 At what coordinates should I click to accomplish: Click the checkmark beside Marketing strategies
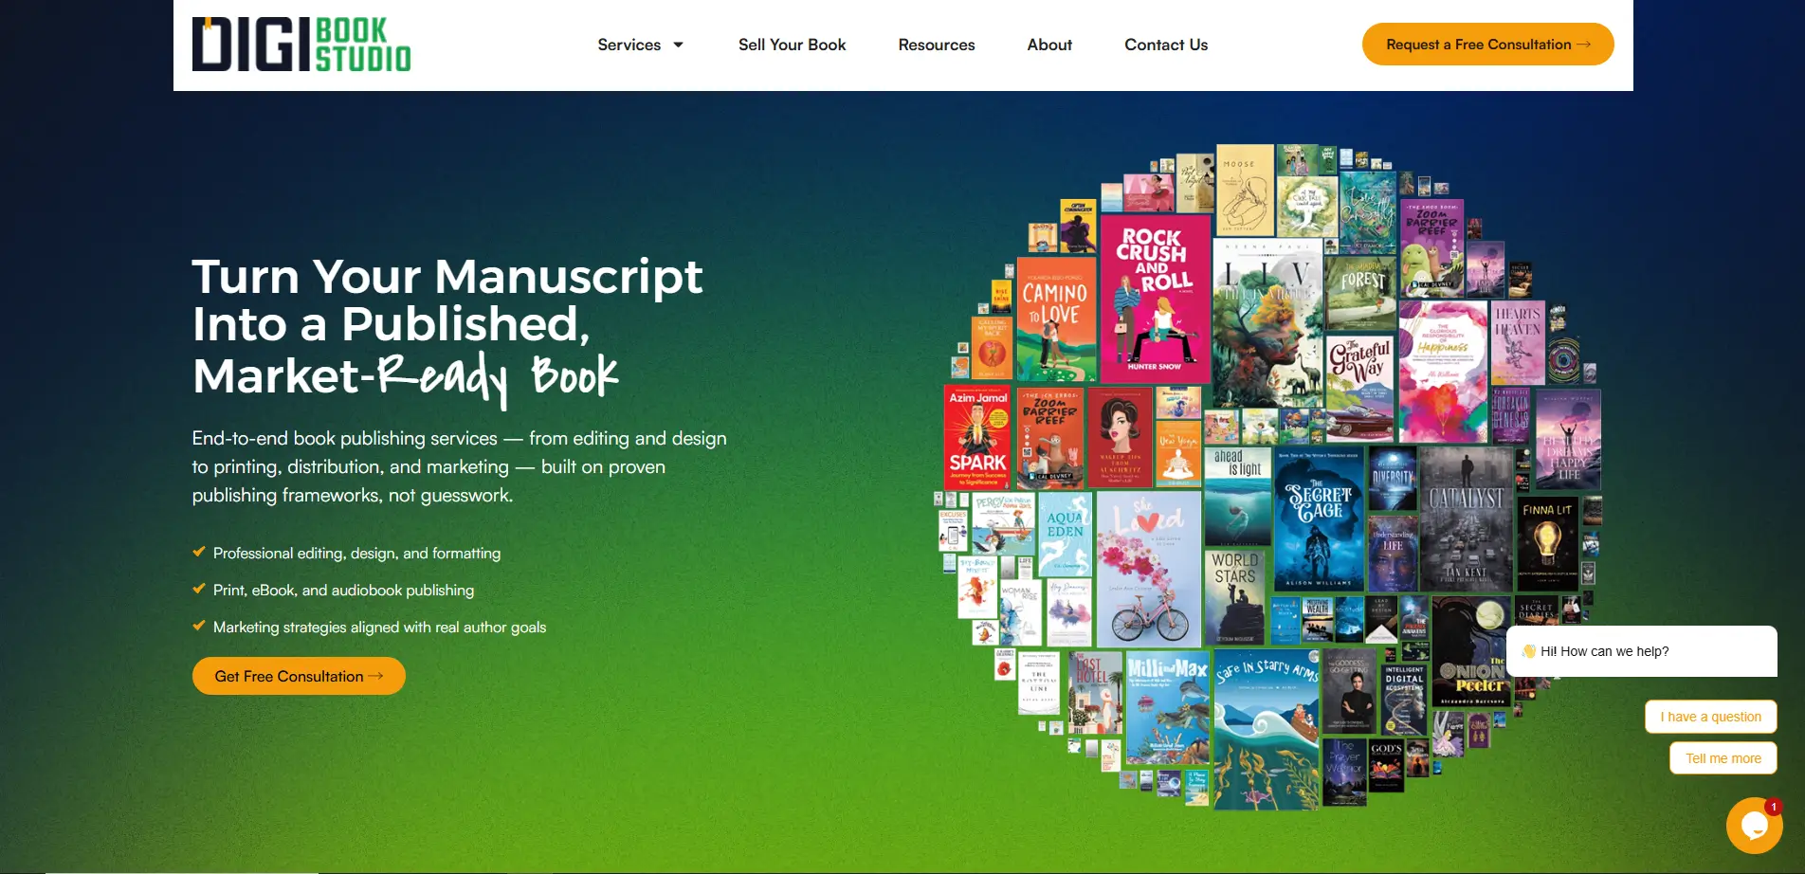tap(199, 626)
